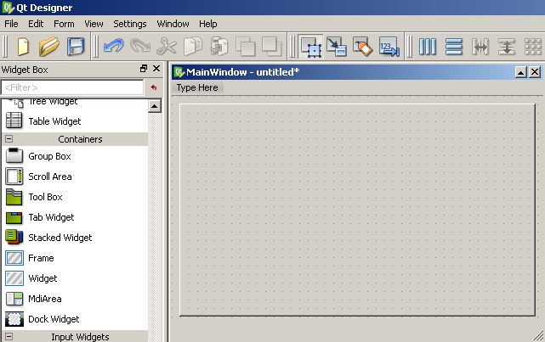Collapse the Containers category
545x342 pixels.
point(9,138)
